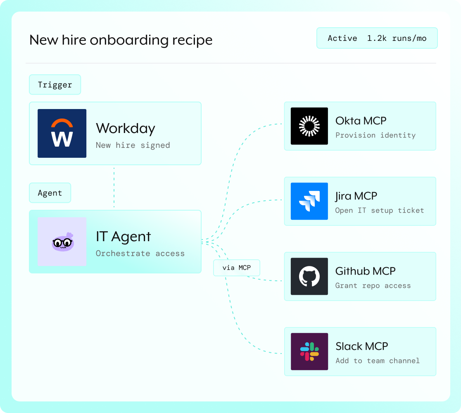
Task: Select the IT Agent mascot icon
Action: (62, 242)
